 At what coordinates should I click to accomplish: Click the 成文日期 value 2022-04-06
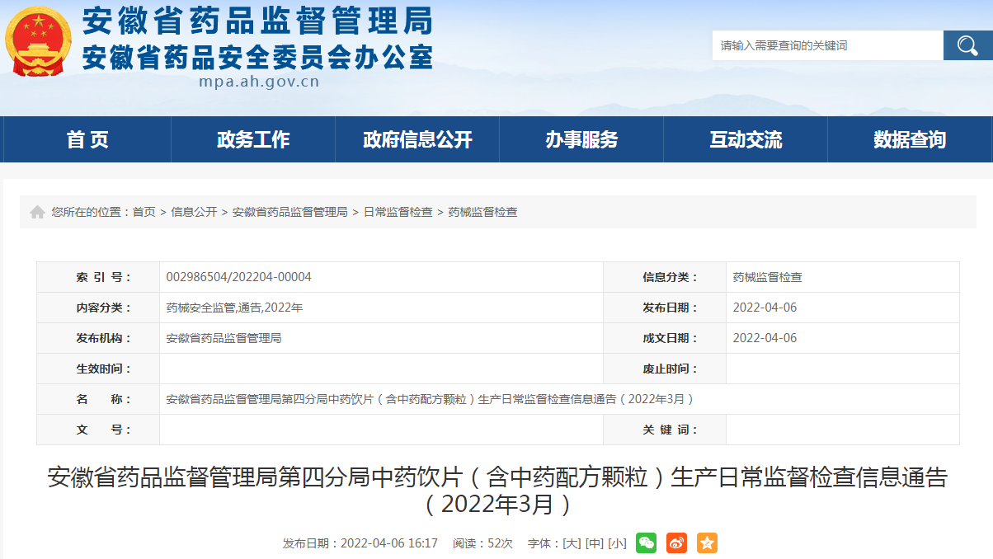[x=765, y=338]
